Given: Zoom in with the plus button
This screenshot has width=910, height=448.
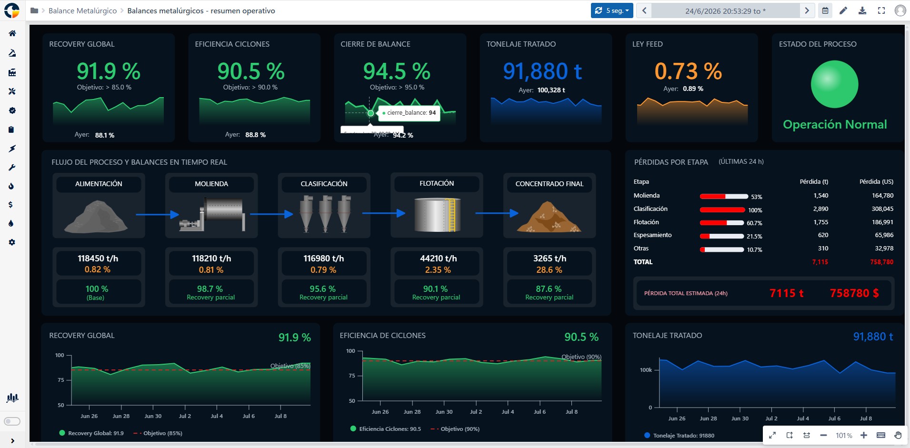Looking at the screenshot, I should click(864, 435).
